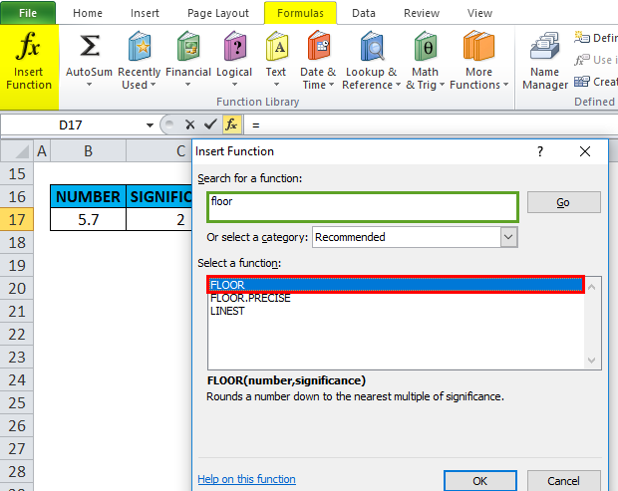Open the Name Manager
618x491 pixels.
coord(545,61)
